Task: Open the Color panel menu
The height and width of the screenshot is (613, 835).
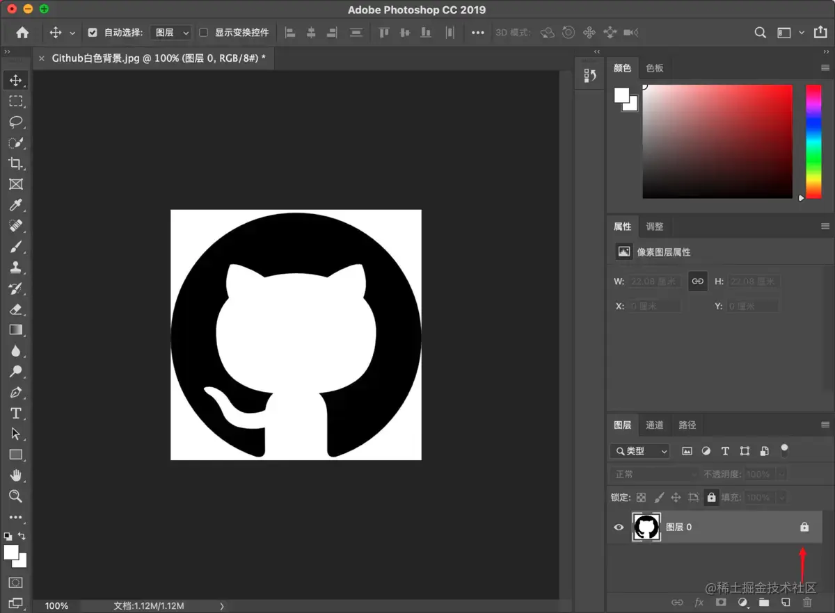Action: point(825,68)
